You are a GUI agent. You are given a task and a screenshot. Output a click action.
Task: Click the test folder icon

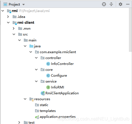point(26,122)
